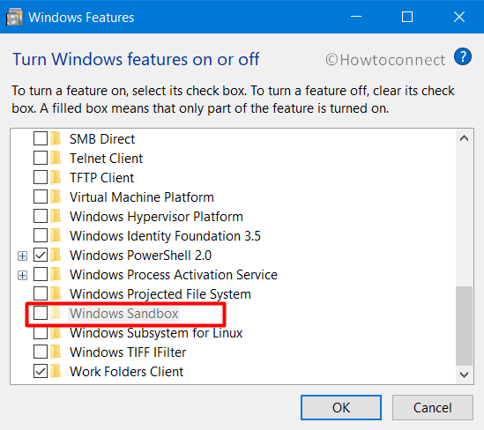Check Windows Identity Foundation 3.5 checkbox

click(41, 235)
